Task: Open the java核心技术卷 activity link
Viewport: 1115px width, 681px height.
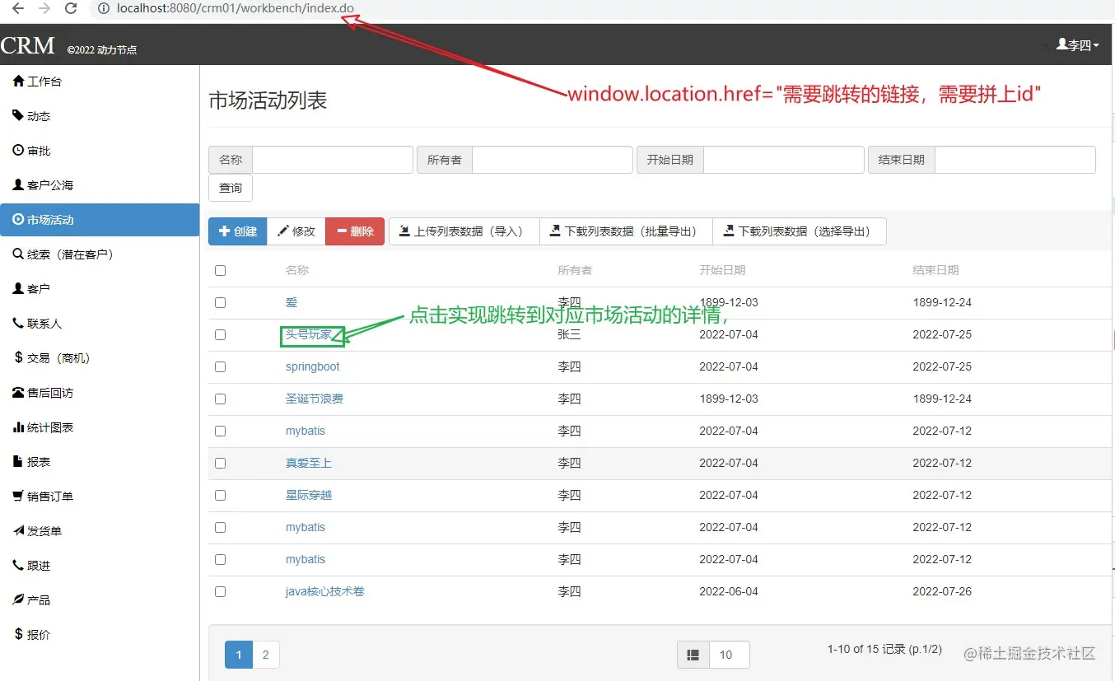Action: click(325, 591)
